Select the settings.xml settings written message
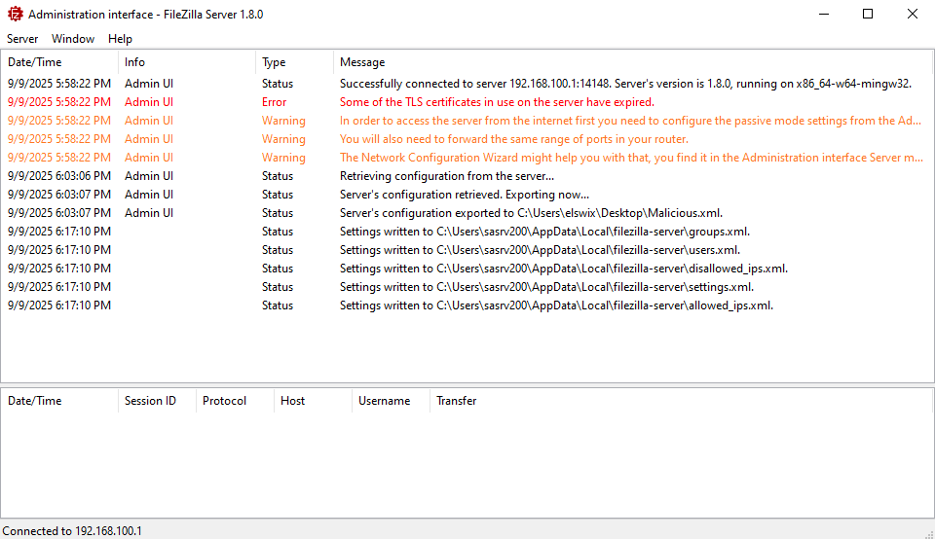935x539 pixels. click(546, 286)
